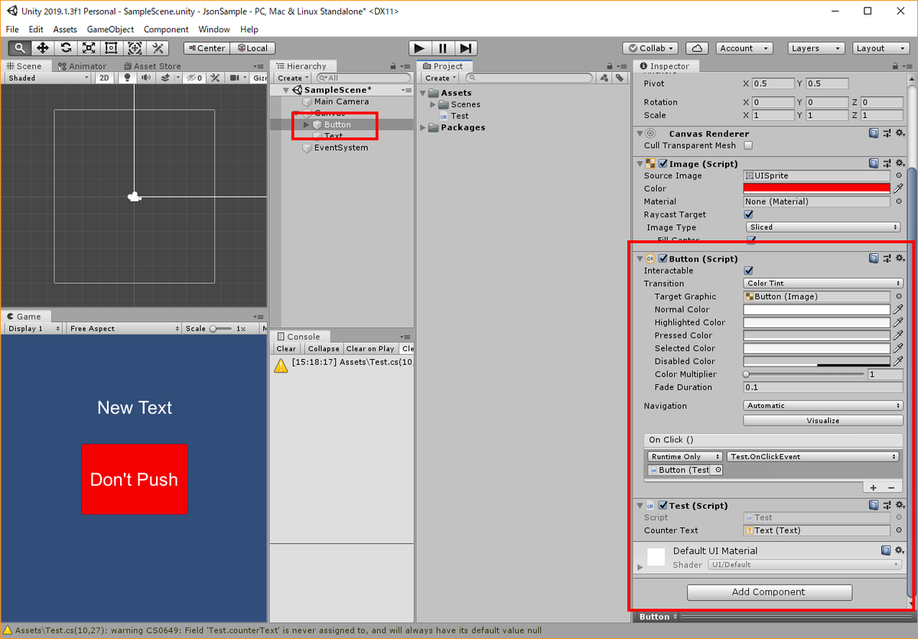Select the combined Transform tool

click(135, 48)
